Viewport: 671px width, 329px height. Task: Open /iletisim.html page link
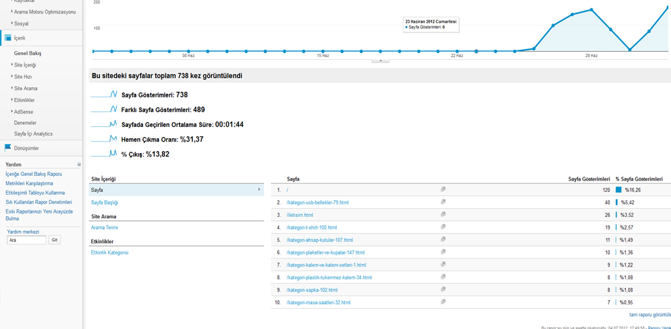[x=299, y=215]
